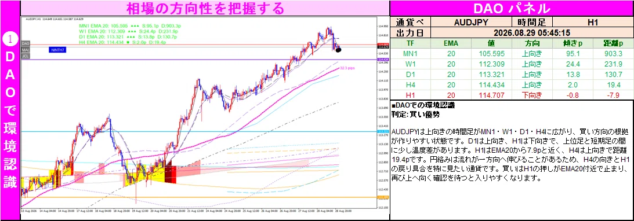The image size is (634, 221).
Task: Click the 105.595 value in MN1 row
Action: point(492,53)
